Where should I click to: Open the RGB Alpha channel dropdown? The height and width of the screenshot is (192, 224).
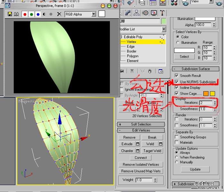(93, 14)
